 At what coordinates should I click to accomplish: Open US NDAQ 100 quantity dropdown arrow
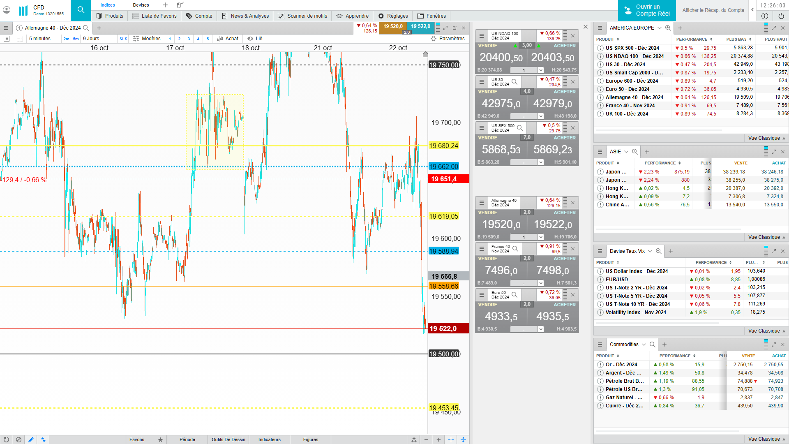click(541, 70)
